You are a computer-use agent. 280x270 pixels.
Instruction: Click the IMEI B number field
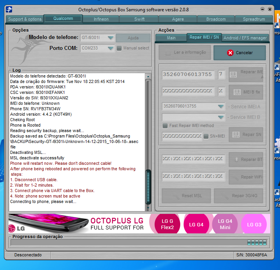(188, 91)
